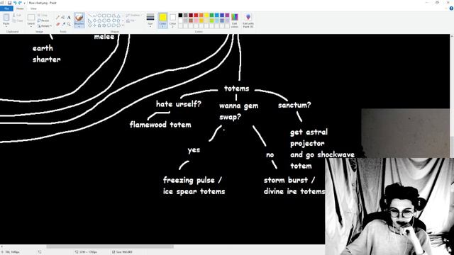Click the horizontal scrollbar left arrow
454x255 pixels.
1,246
